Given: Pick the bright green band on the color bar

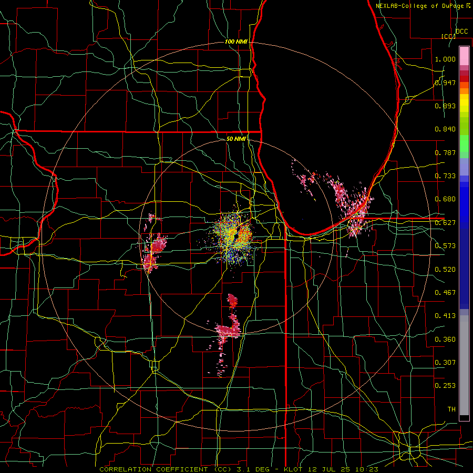Looking at the screenshot, I should 464,143.
